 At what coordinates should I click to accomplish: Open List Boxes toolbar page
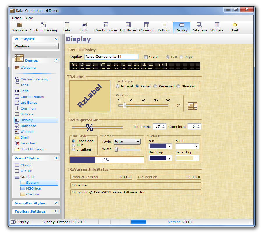coord(128,27)
